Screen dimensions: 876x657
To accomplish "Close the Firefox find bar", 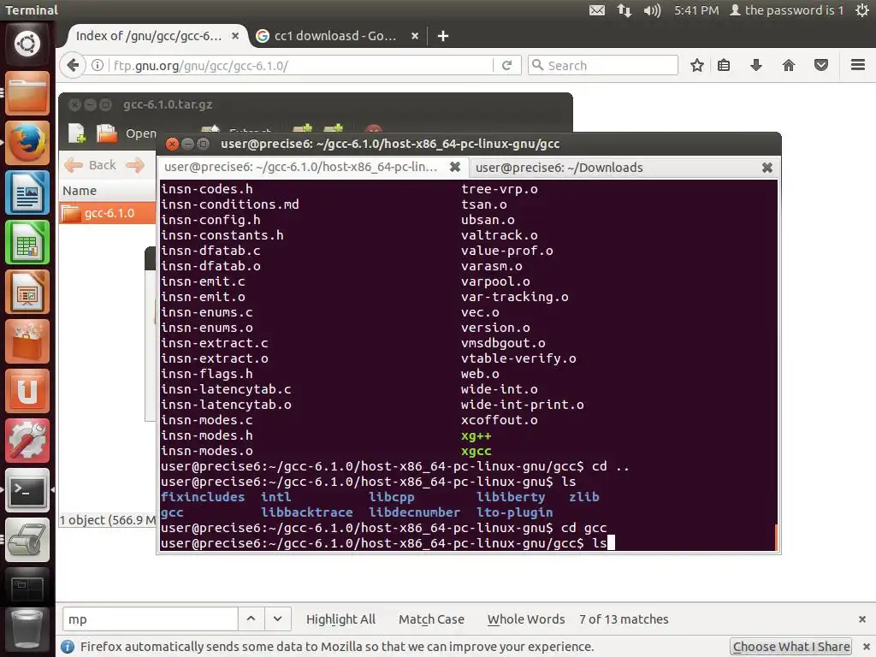I will pyautogui.click(x=862, y=619).
